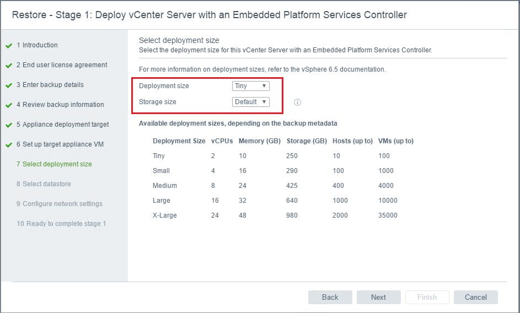Image resolution: width=520 pixels, height=313 pixels.
Task: Expand the Storage size dropdown
Action: coord(250,102)
